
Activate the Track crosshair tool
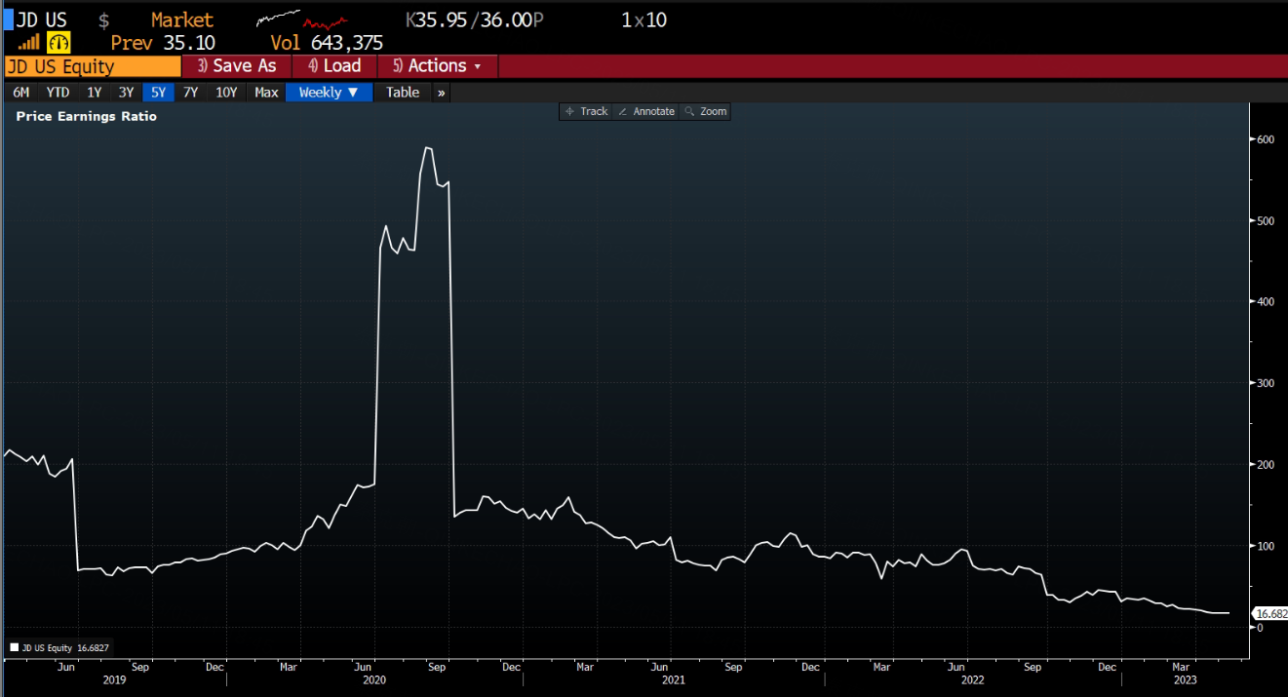click(x=586, y=112)
